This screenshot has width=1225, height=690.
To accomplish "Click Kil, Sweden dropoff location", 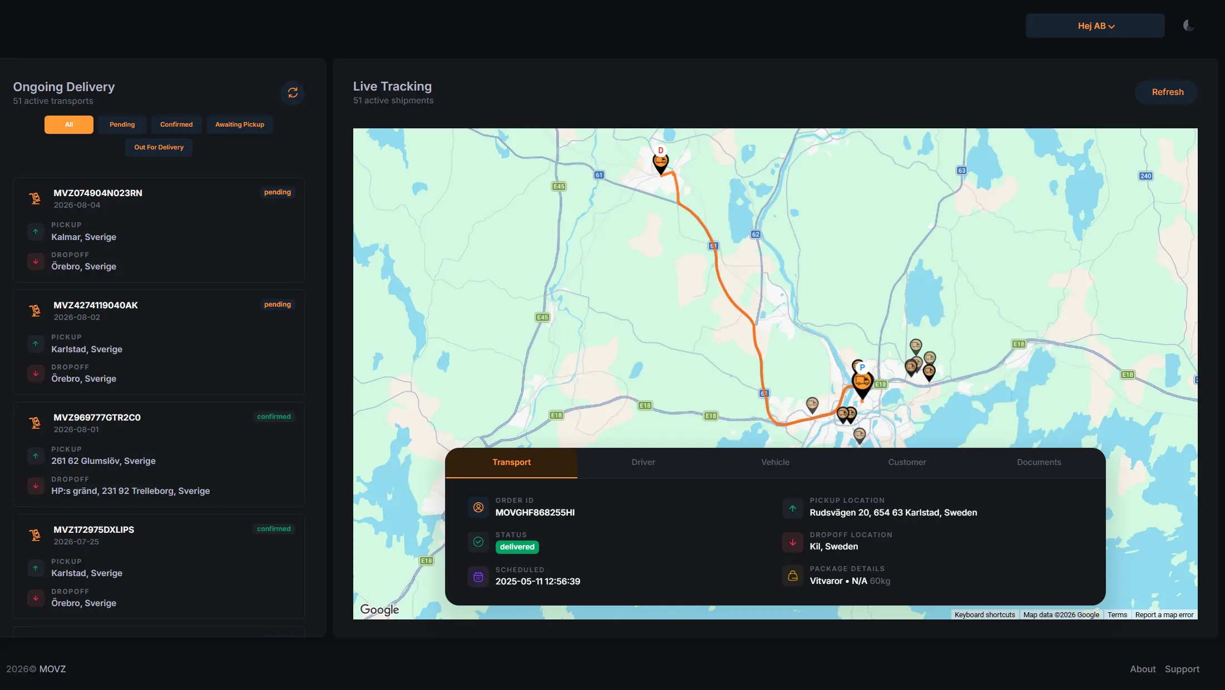I will click(833, 547).
